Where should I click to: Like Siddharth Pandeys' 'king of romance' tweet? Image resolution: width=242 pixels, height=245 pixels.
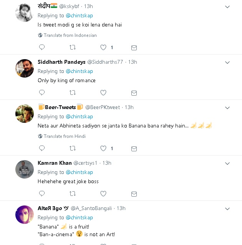[x=103, y=93]
